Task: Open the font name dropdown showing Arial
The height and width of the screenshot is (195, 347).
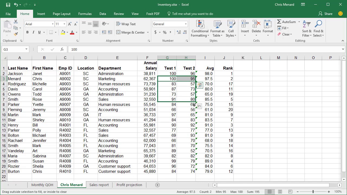Action: (x=53, y=24)
